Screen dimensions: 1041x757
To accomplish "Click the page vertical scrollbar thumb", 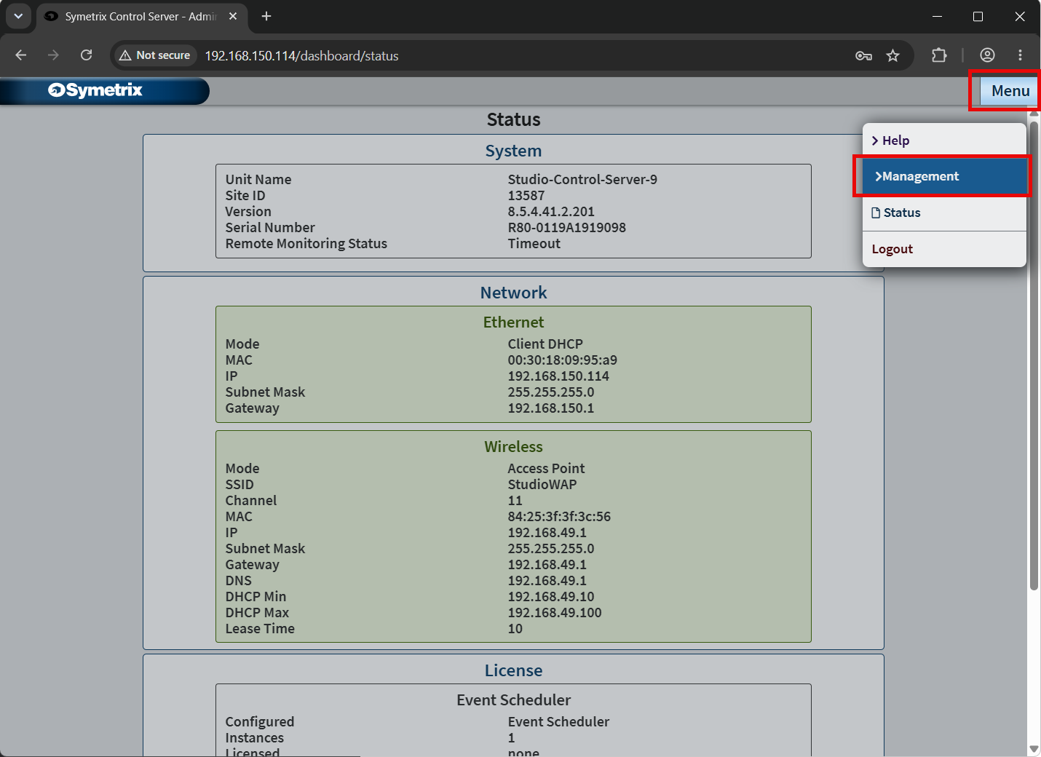I will click(1034, 355).
